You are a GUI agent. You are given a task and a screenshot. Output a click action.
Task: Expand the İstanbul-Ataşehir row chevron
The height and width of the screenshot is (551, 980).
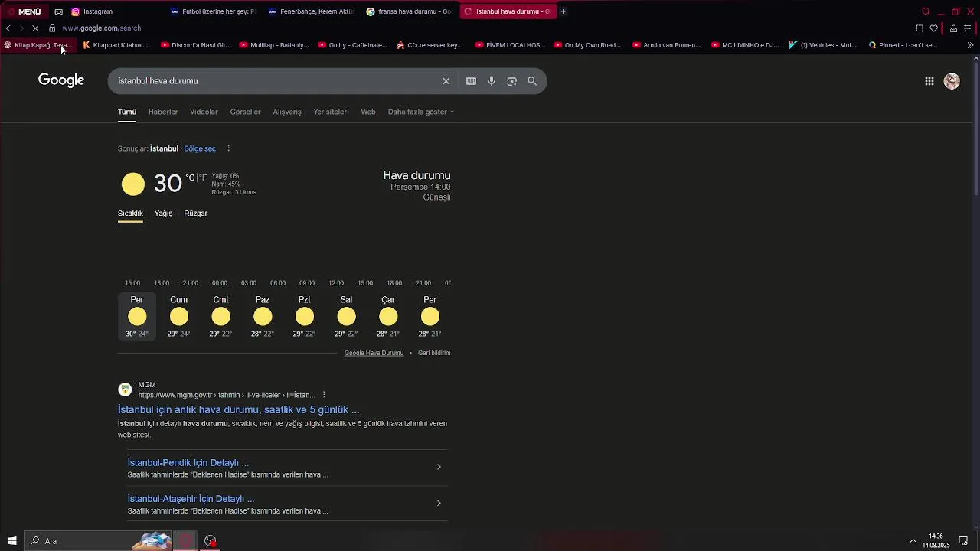point(439,503)
